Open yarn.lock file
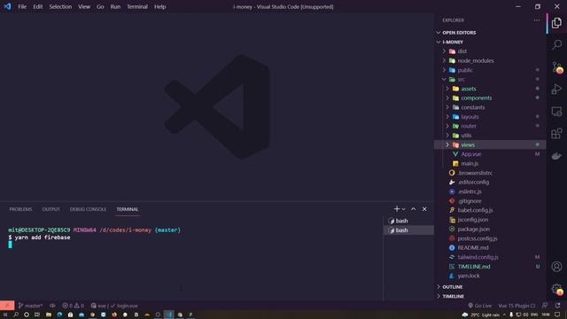 pos(490,276)
